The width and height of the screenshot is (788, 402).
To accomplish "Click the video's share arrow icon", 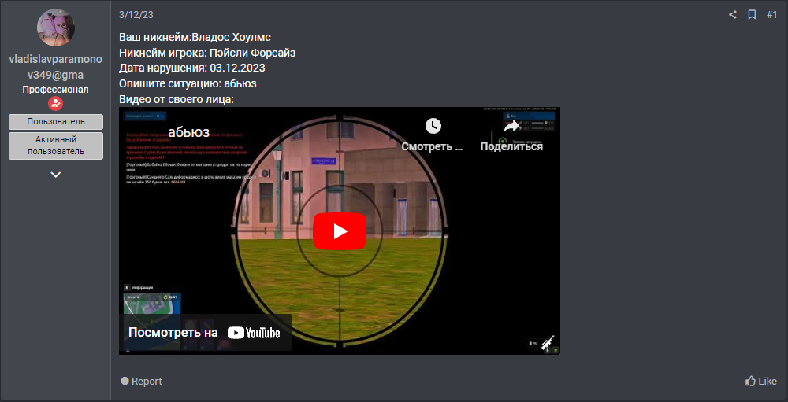I will tap(511, 126).
